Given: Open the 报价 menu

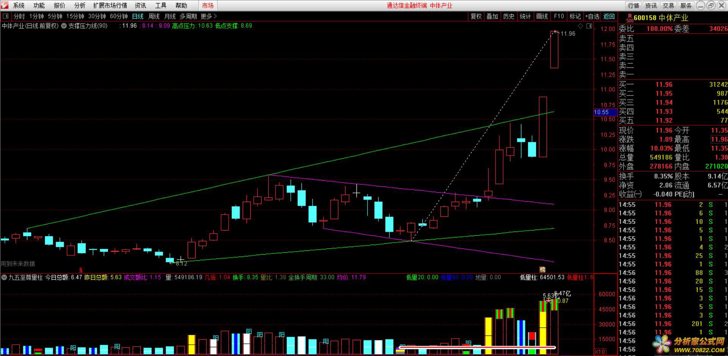Looking at the screenshot, I should 60,5.
